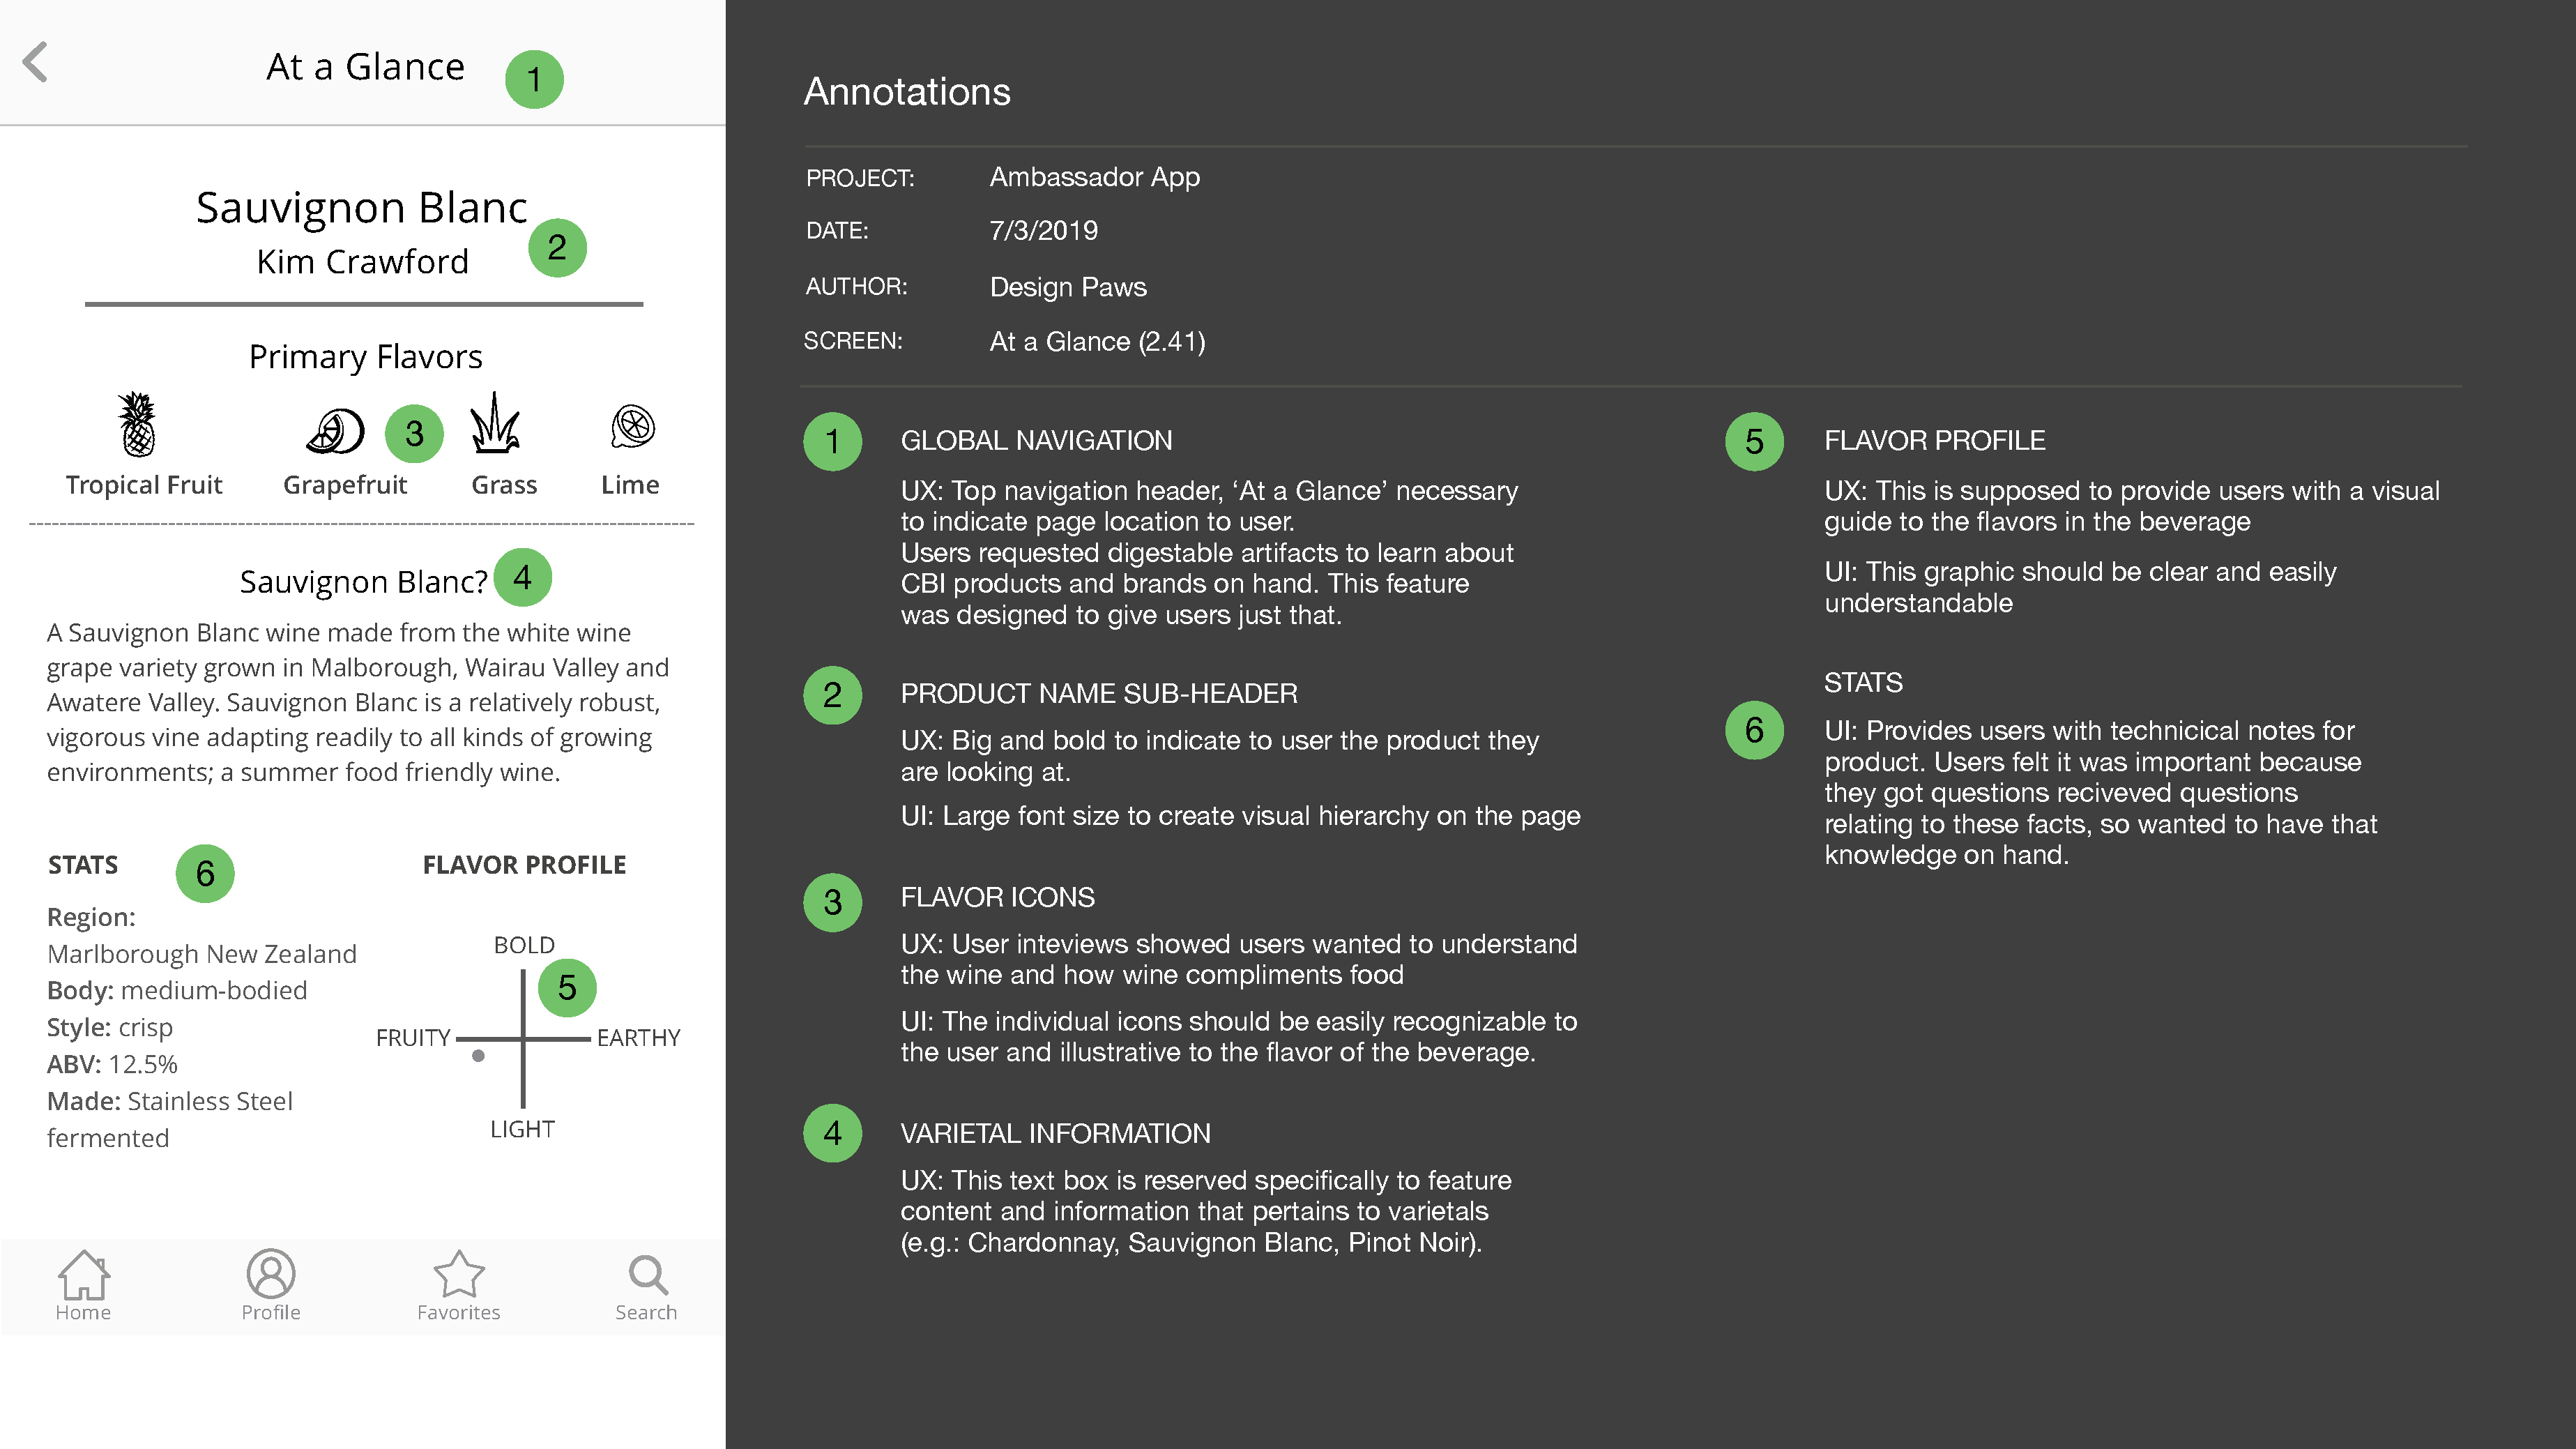
Task: Click the 'Sauvignon Blanc?' varietal heading
Action: click(x=364, y=582)
